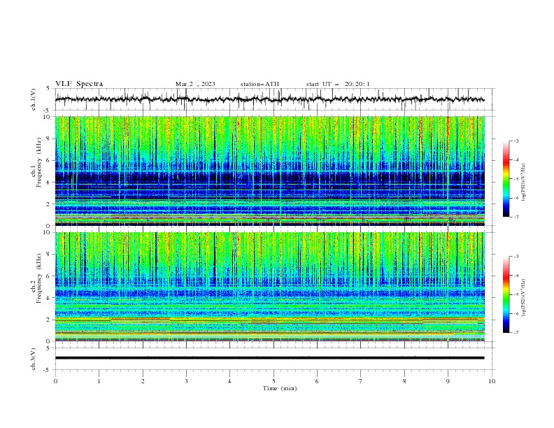This screenshot has height=428, width=554.
Task: Click the time axis tick label "3"
Action: (x=186, y=381)
